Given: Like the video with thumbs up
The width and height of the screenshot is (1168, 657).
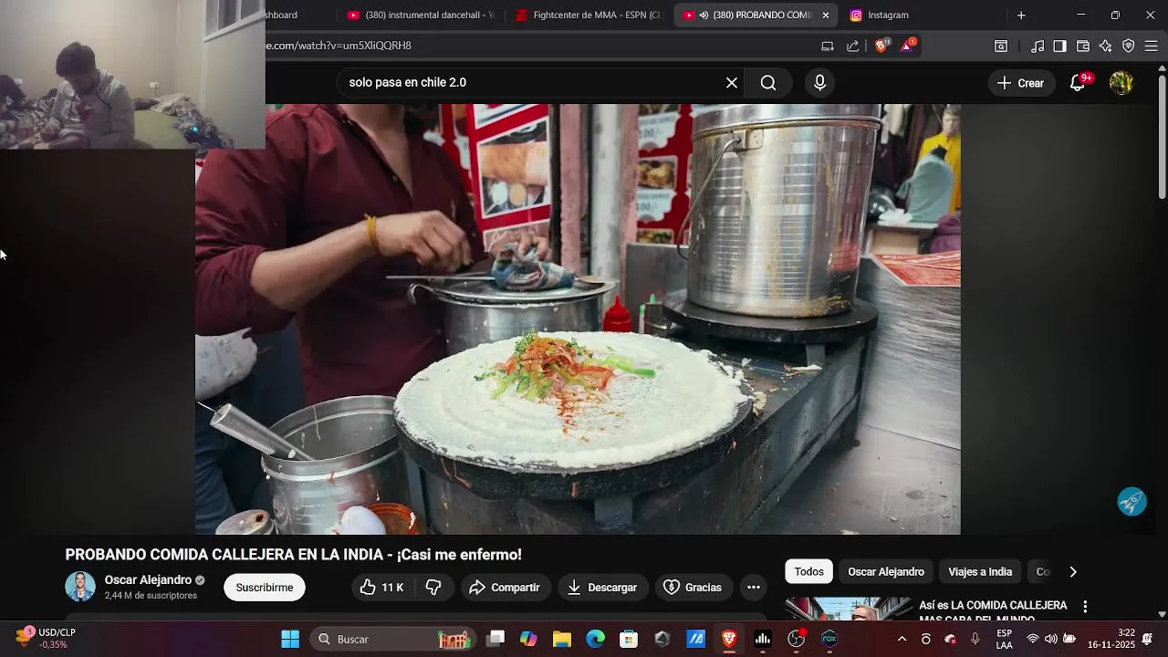Looking at the screenshot, I should [x=382, y=588].
